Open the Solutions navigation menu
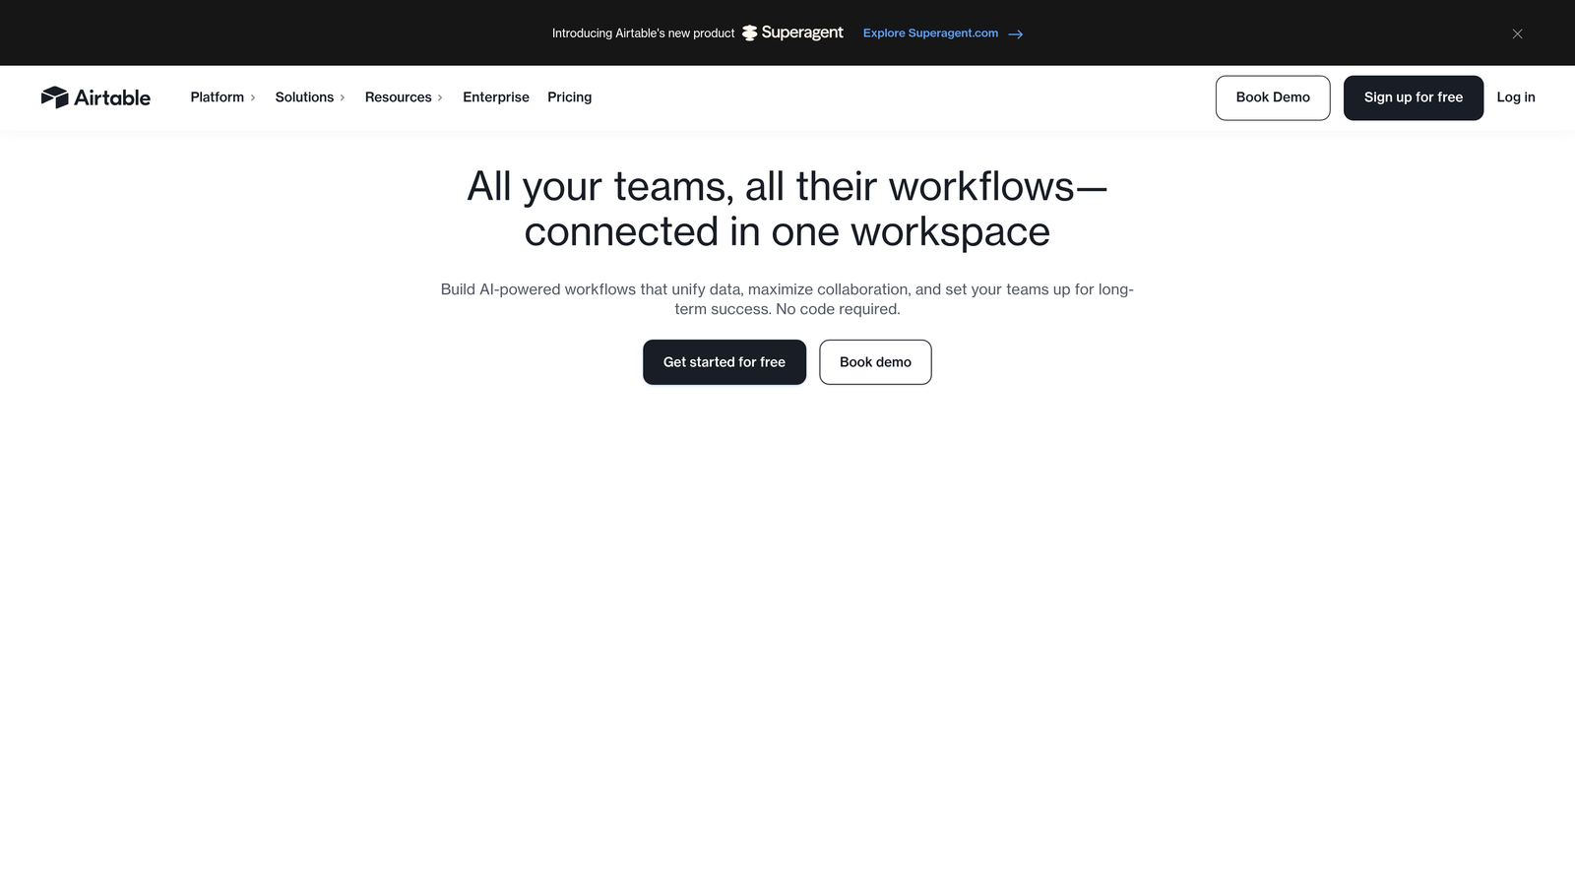The height and width of the screenshot is (886, 1575). [304, 96]
